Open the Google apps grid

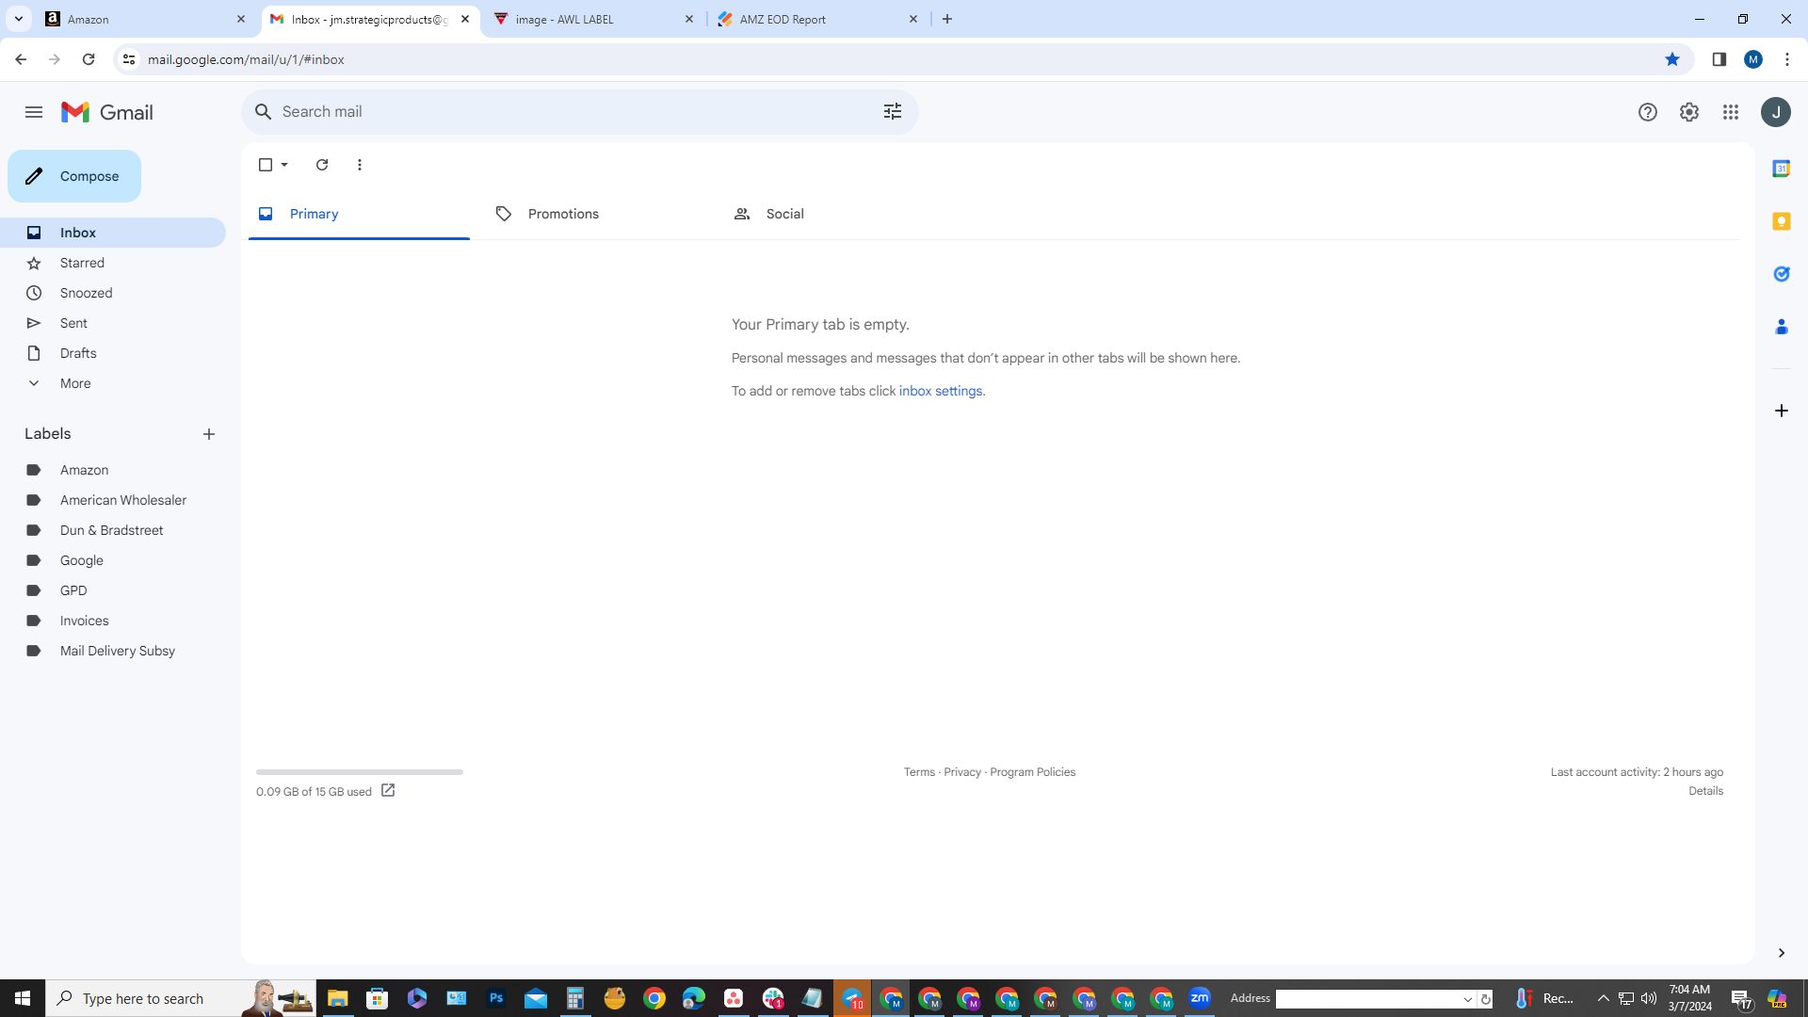pos(1731,112)
